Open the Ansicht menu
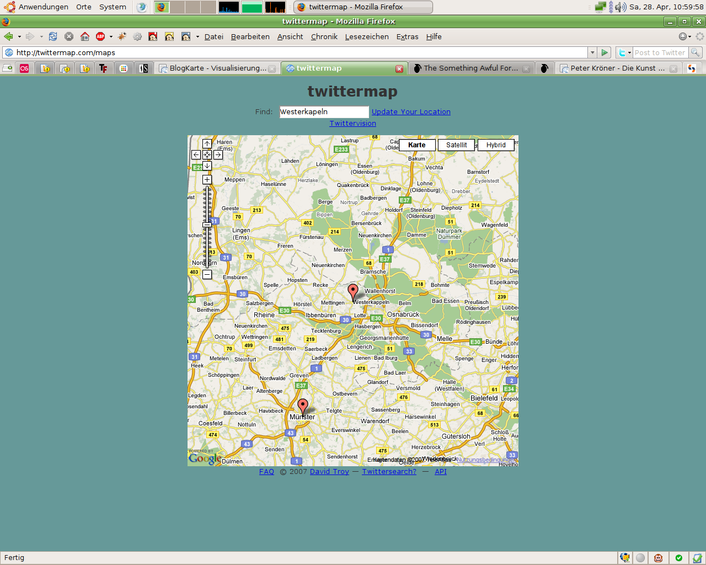The width and height of the screenshot is (706, 565). click(x=290, y=36)
